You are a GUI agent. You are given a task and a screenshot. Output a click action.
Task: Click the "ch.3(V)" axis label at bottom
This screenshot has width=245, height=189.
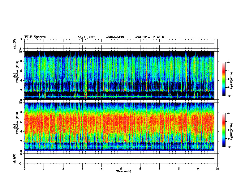(x=15, y=158)
